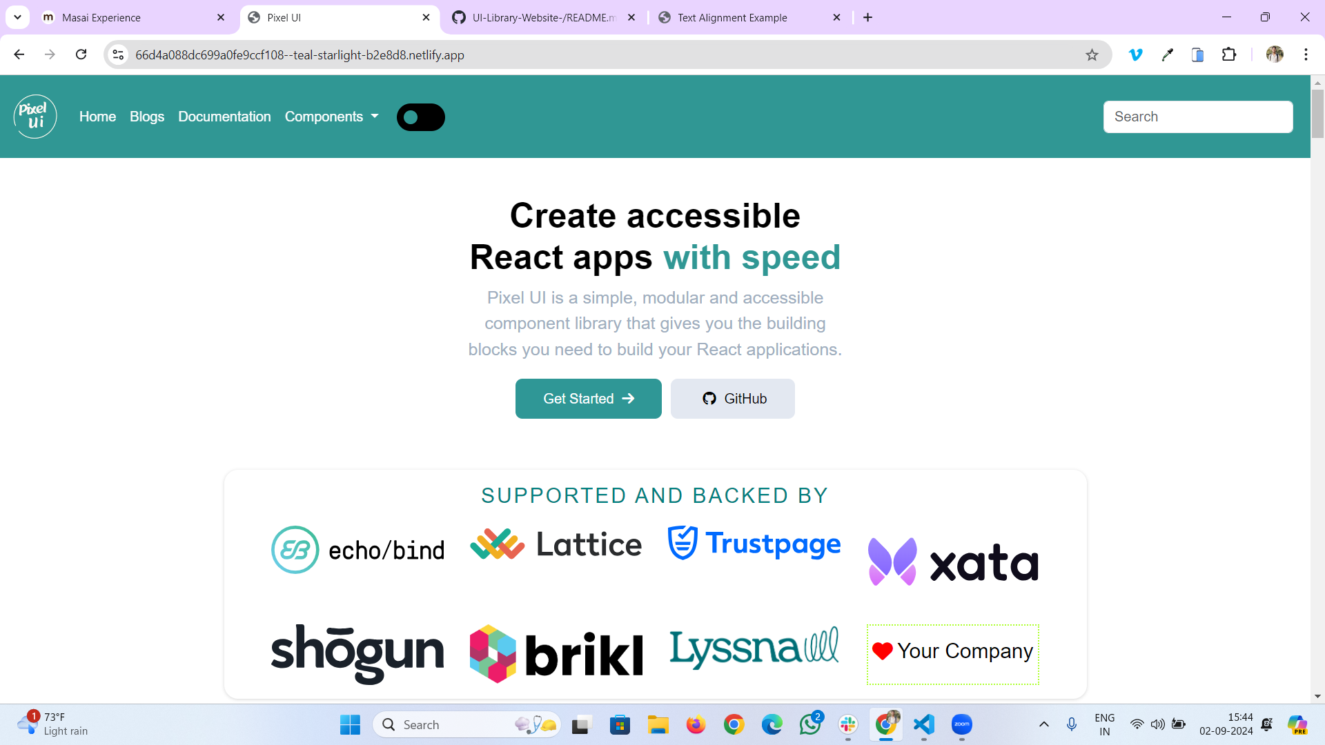Reload the current page
The width and height of the screenshot is (1325, 745).
pyautogui.click(x=81, y=54)
